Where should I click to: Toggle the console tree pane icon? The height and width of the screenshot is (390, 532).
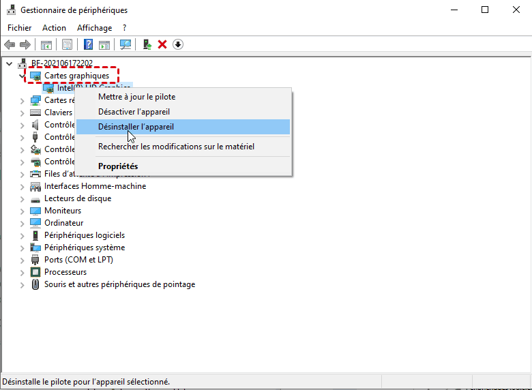(46, 44)
